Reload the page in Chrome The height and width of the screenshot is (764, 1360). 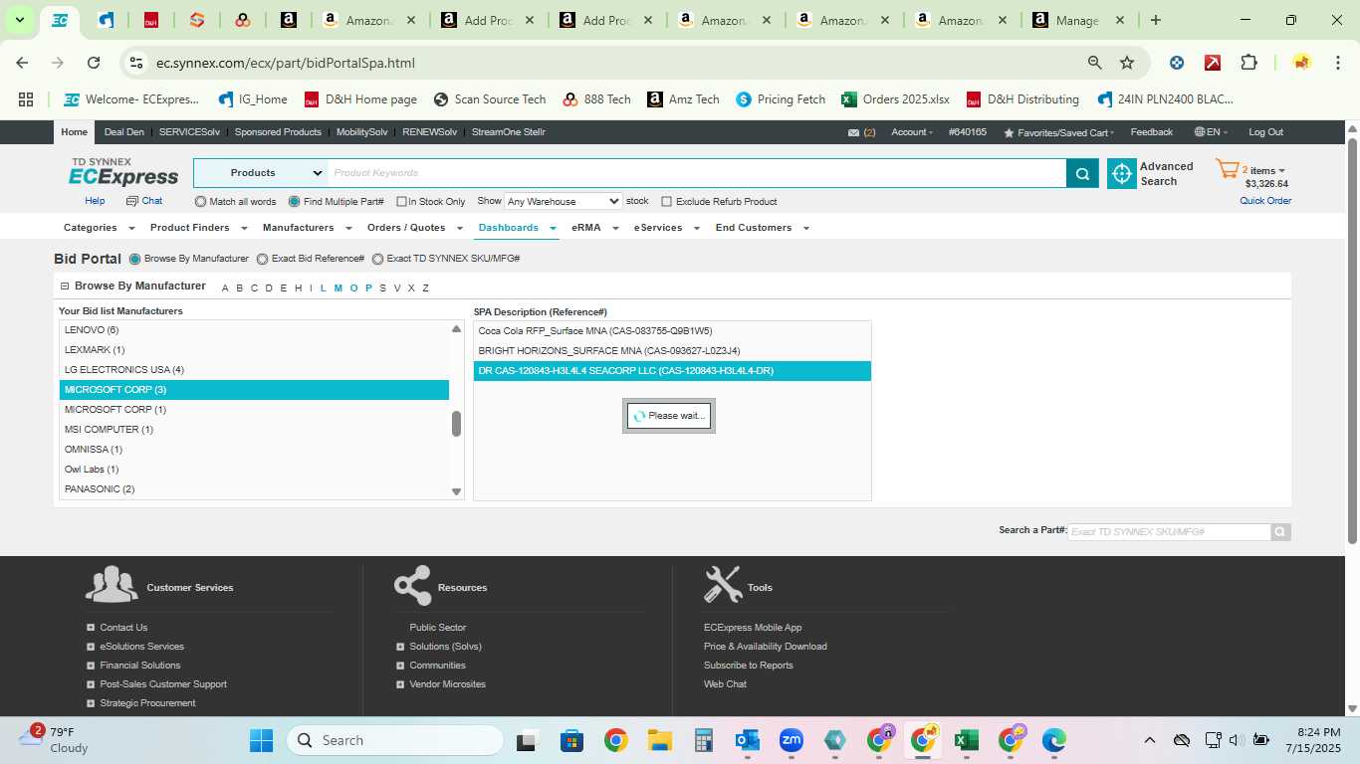[x=94, y=63]
